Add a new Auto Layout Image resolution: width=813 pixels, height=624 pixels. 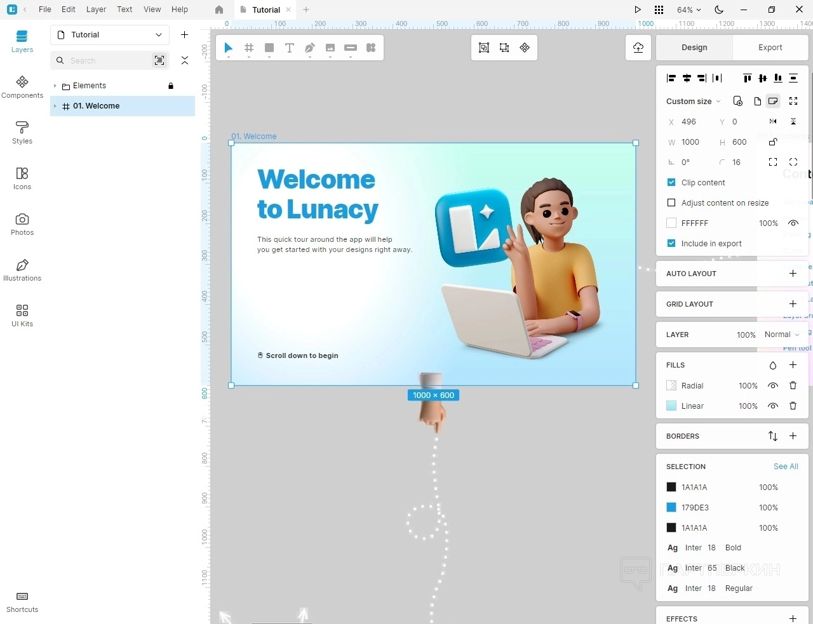(793, 274)
